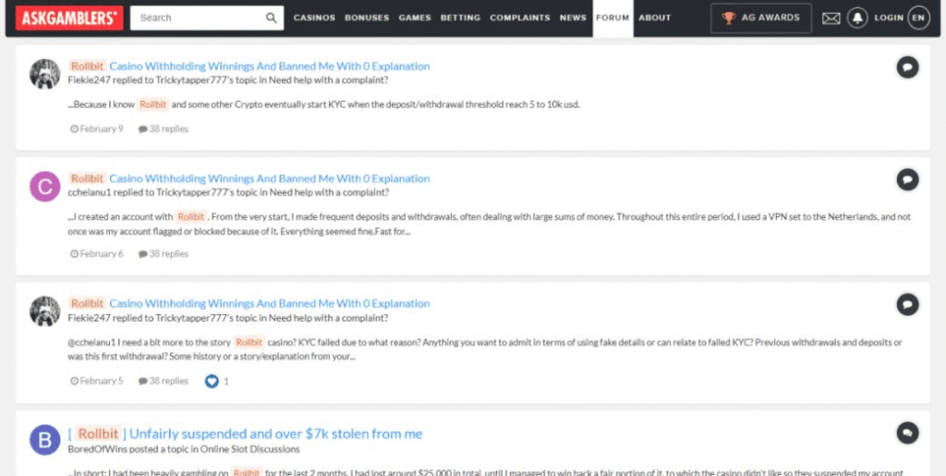
Task: Click blue B avatar of BoredOfWins
Action: [45, 440]
